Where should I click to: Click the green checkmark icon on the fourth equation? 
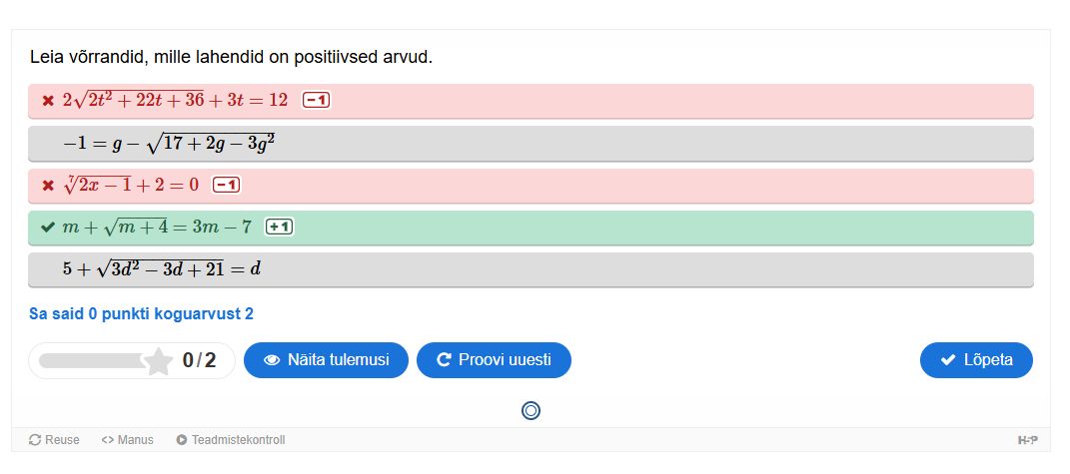tap(47, 228)
